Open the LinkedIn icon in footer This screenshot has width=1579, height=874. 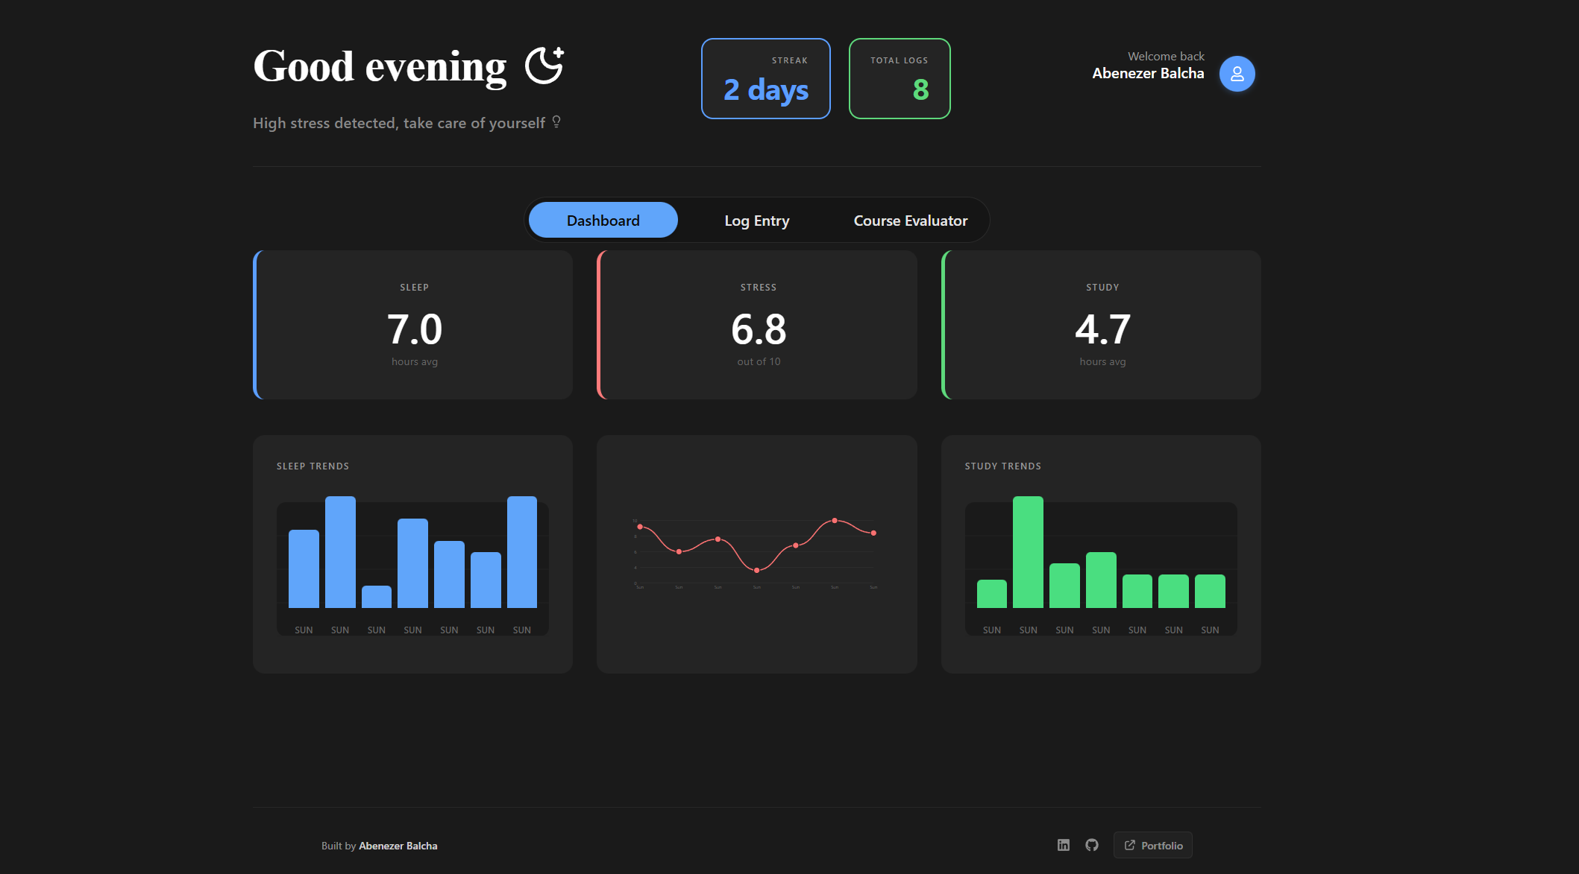[x=1064, y=845]
